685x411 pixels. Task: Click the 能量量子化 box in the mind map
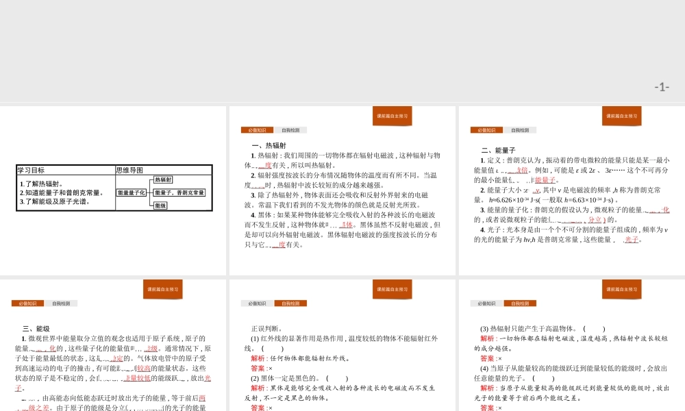click(x=131, y=193)
